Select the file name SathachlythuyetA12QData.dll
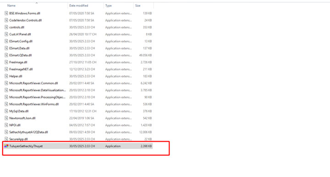This screenshot has width=330, height=177. click(x=28, y=132)
